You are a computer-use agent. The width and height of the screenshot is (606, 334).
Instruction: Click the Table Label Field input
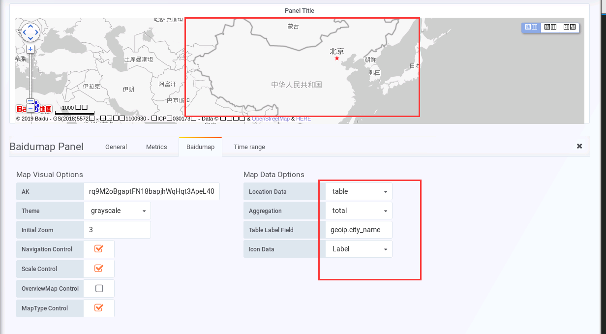(x=358, y=230)
